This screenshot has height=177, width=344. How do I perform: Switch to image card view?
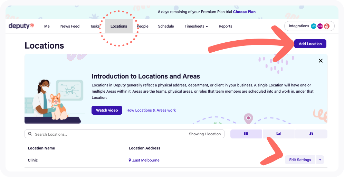[279, 134]
